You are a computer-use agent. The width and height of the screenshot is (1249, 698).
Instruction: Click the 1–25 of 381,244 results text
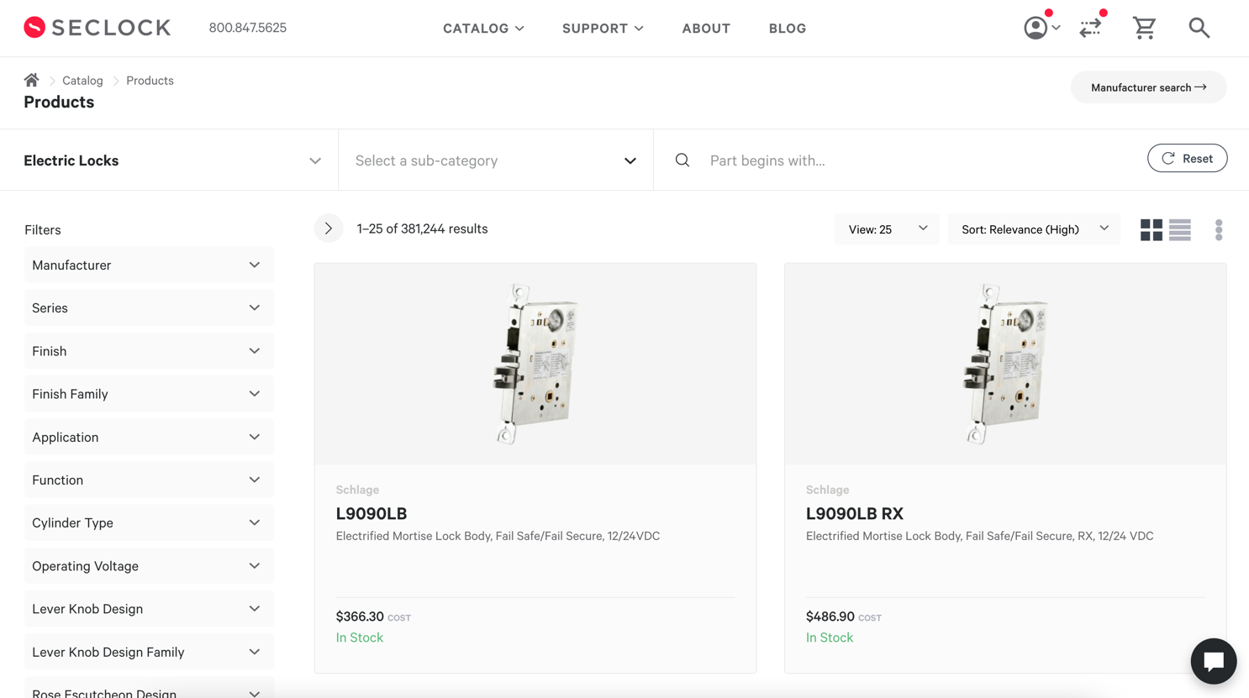[x=422, y=228]
